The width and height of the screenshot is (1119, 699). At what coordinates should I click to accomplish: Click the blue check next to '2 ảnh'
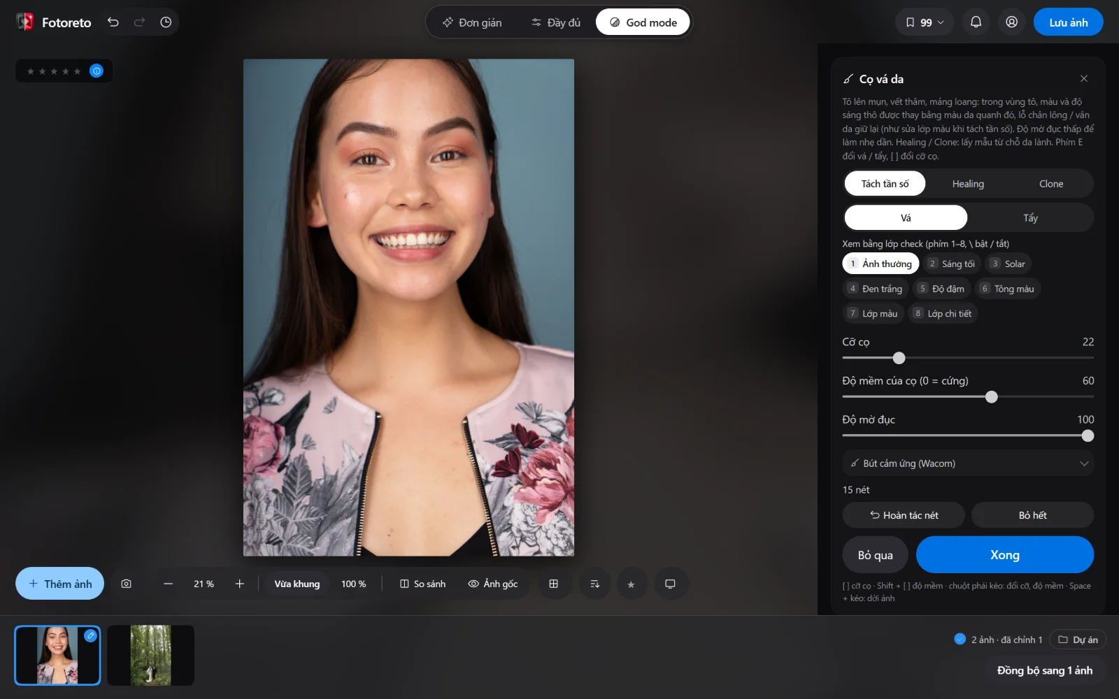[960, 639]
